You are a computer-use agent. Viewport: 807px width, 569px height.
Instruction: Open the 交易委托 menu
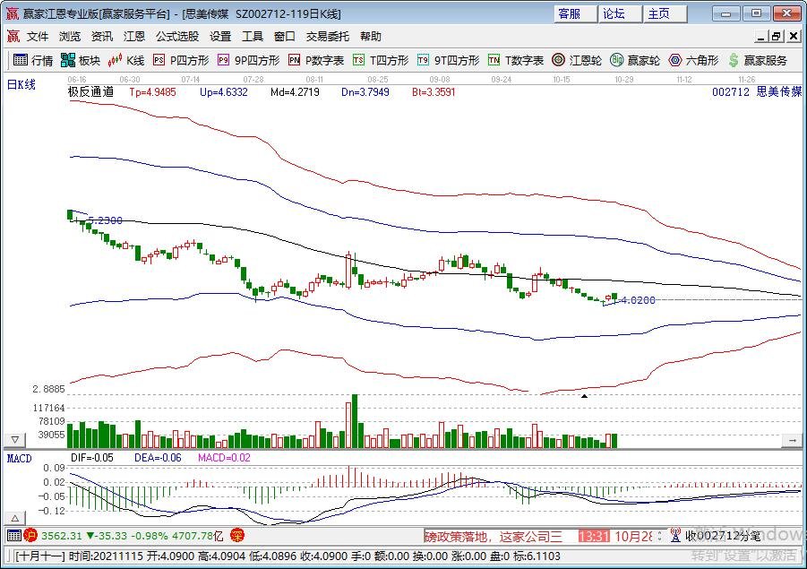coord(329,37)
